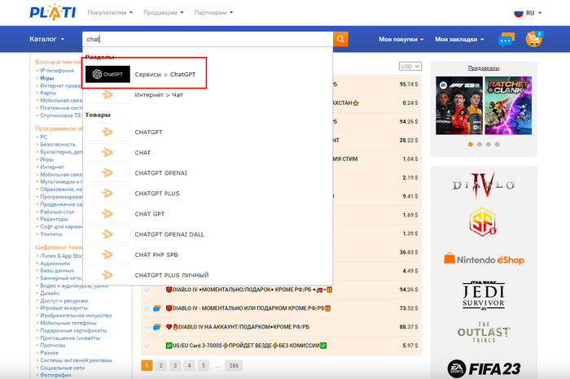The width and height of the screenshot is (570, 379).
Task: Click the FIFA 23 logo
Action: click(x=484, y=369)
